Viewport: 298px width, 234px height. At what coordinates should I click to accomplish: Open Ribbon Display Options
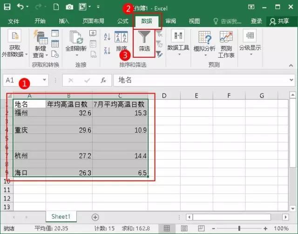tap(251, 7)
